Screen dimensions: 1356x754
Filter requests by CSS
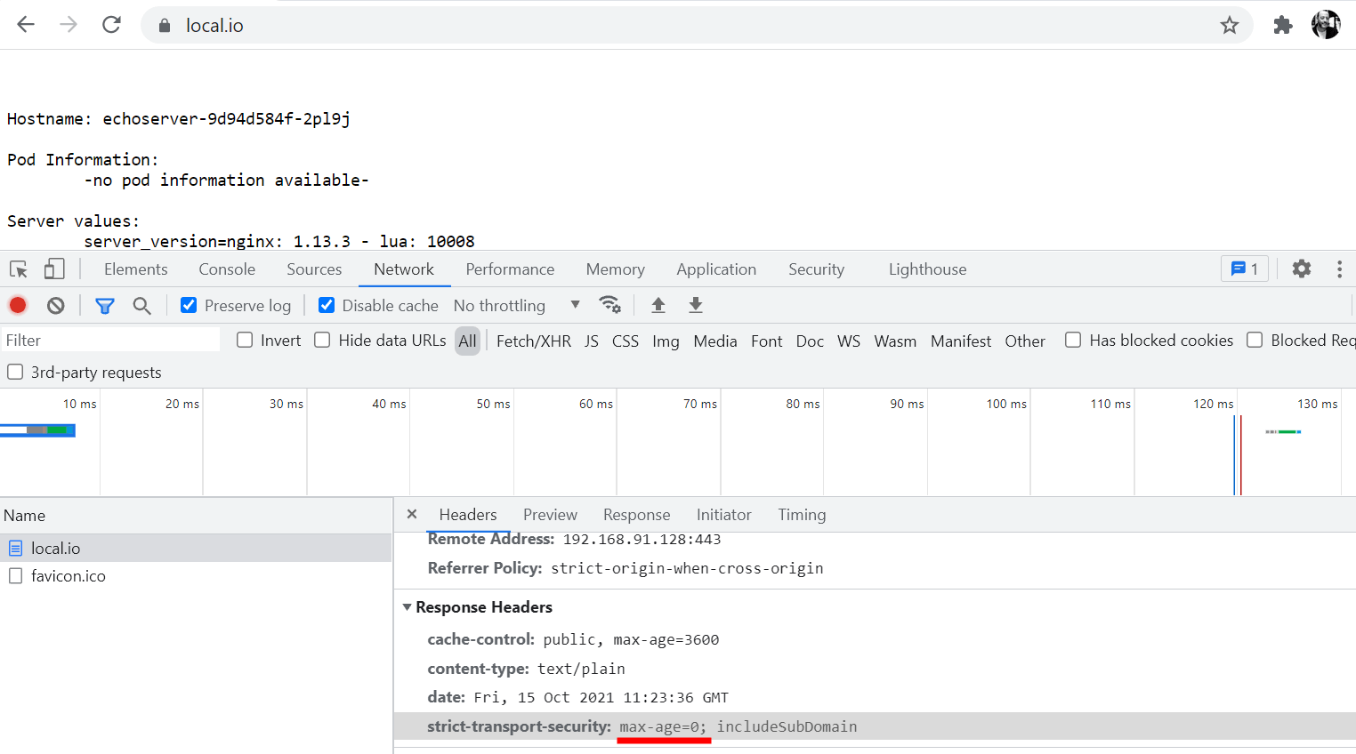pyautogui.click(x=626, y=341)
